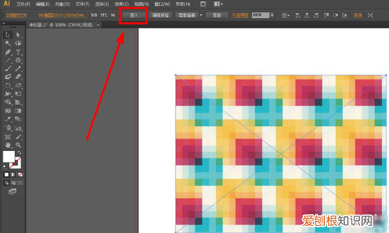Select the Scale tool
The image size is (389, 233).
coord(18,85)
